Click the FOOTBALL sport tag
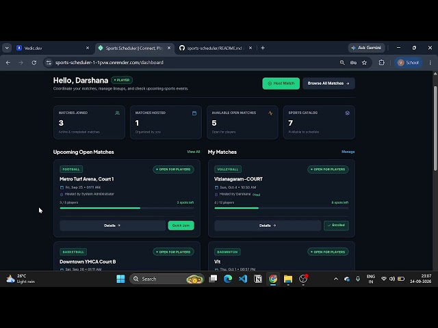This screenshot has width=438, height=328. pos(71,169)
